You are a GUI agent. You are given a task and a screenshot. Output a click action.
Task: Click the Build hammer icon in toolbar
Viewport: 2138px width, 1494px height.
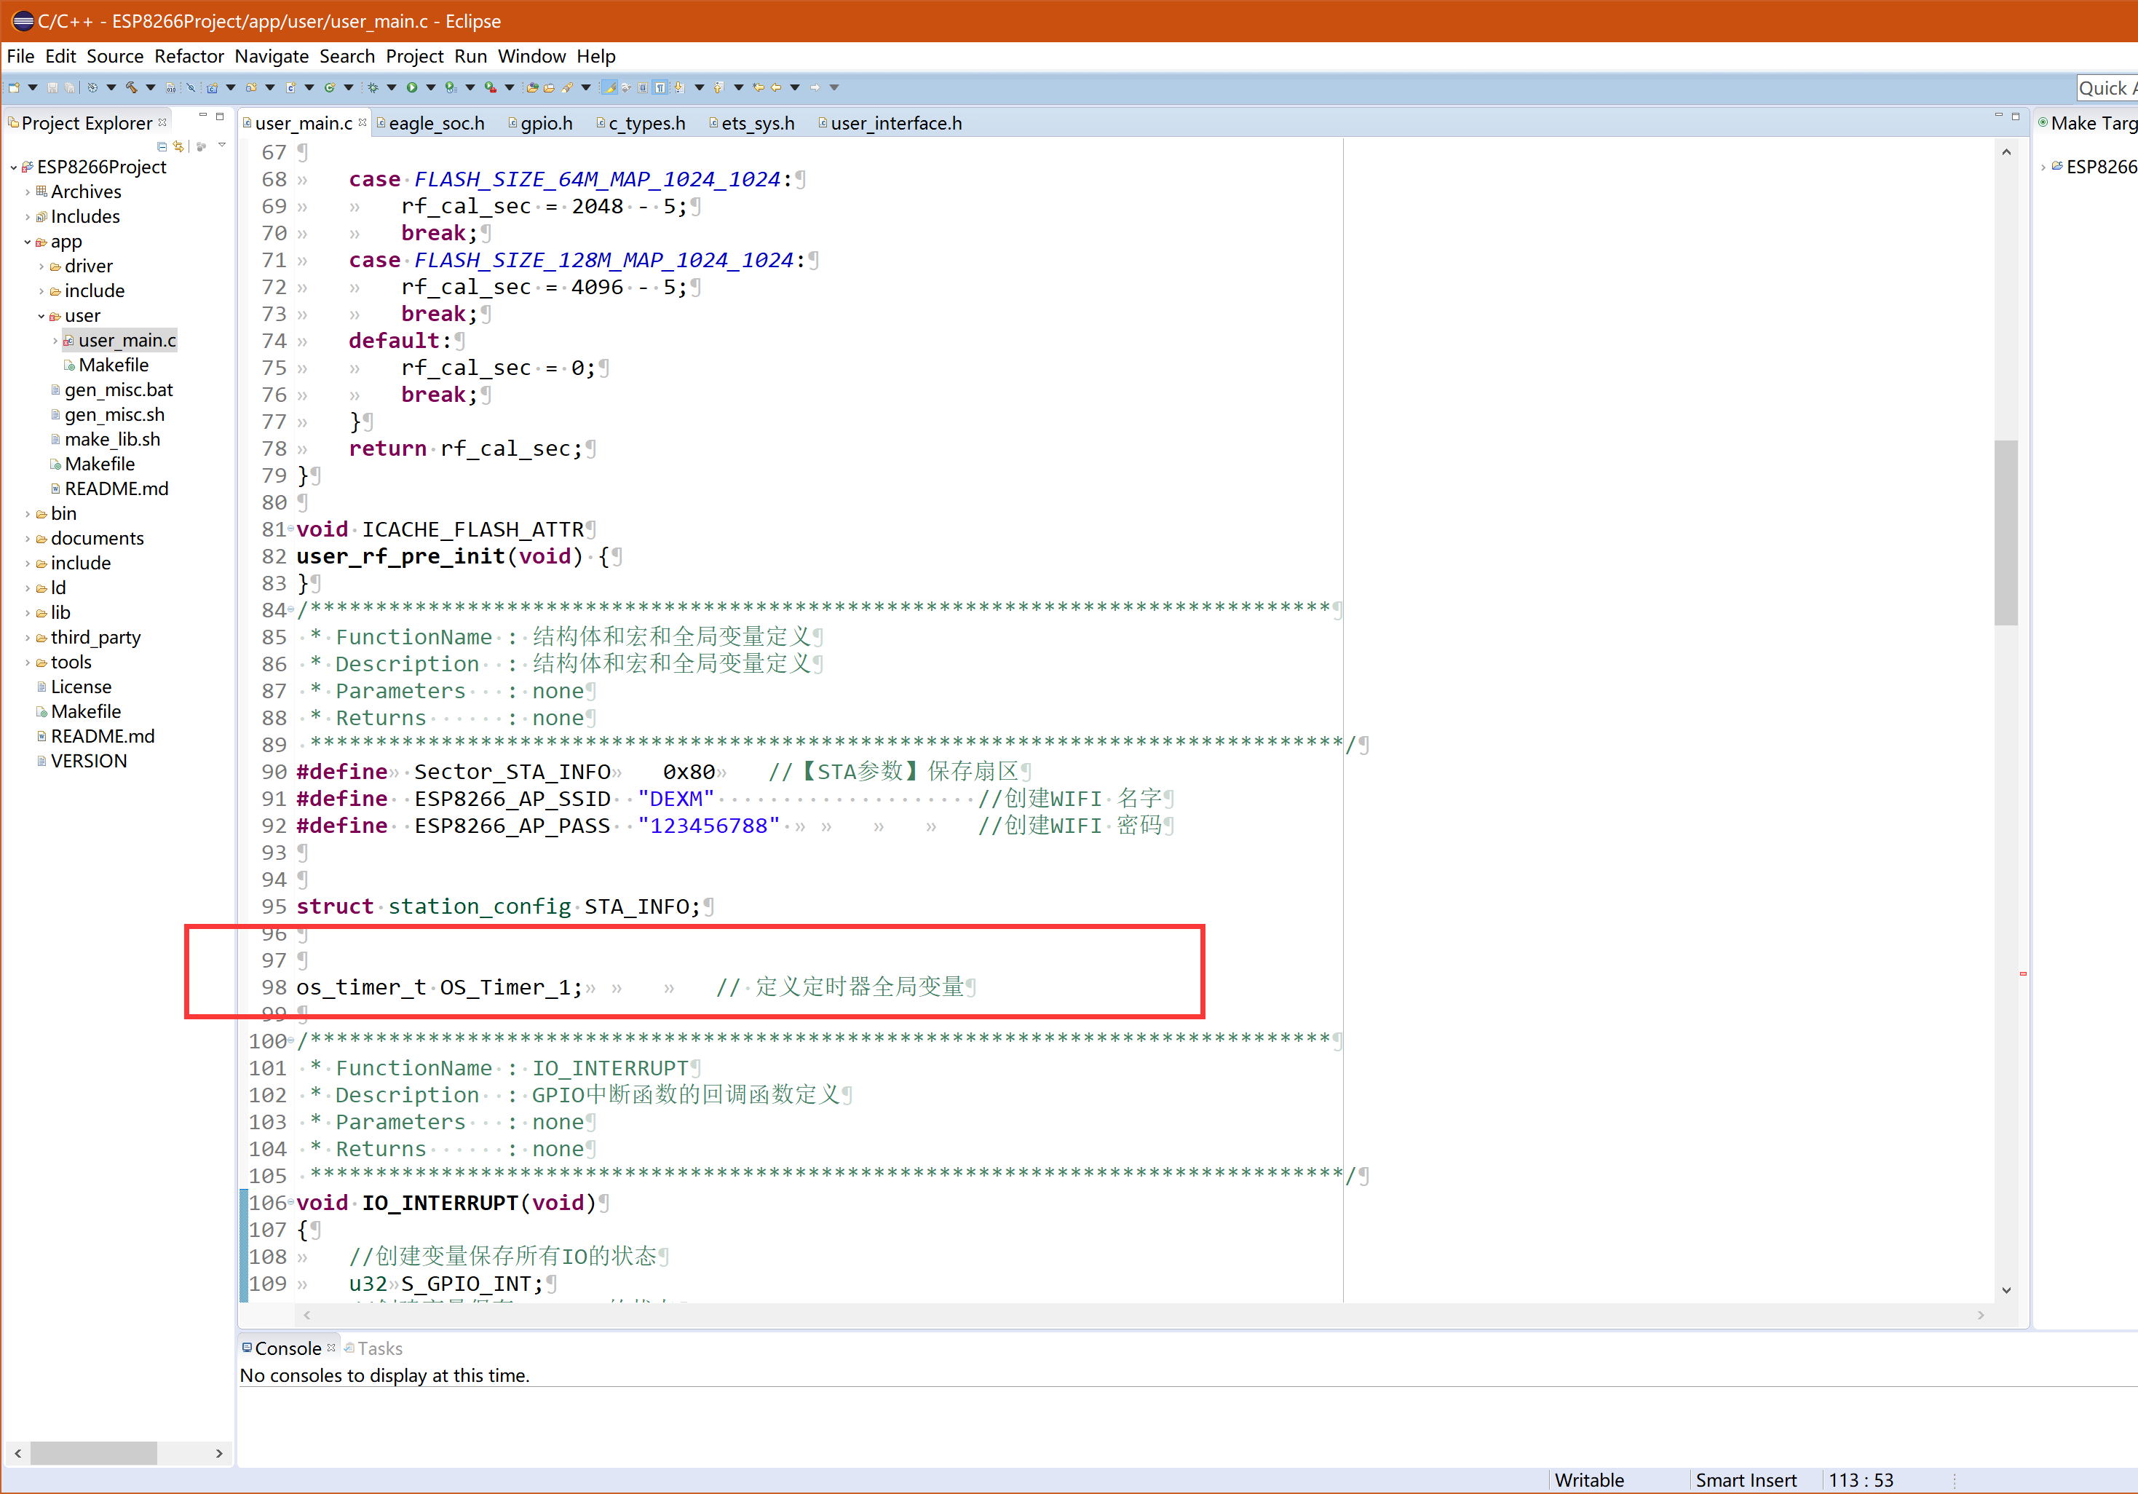tap(131, 87)
